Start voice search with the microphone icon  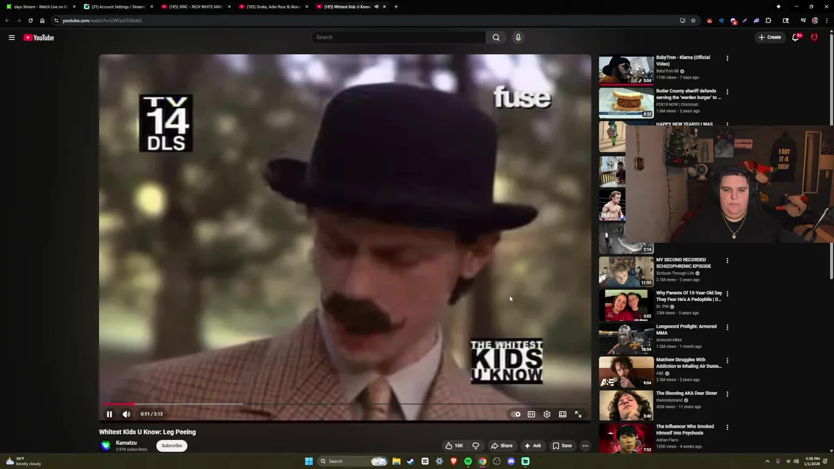click(x=518, y=37)
